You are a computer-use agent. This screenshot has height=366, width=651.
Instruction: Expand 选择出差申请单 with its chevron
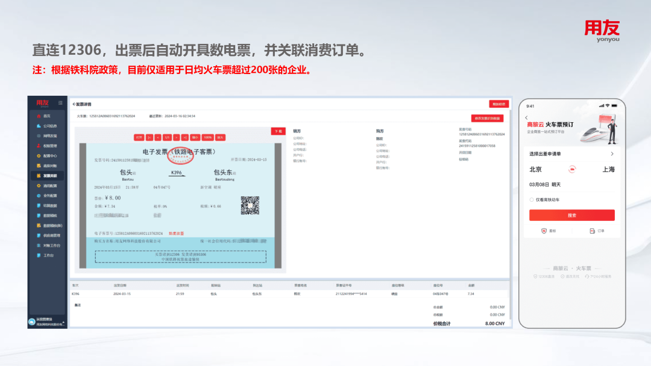[612, 154]
